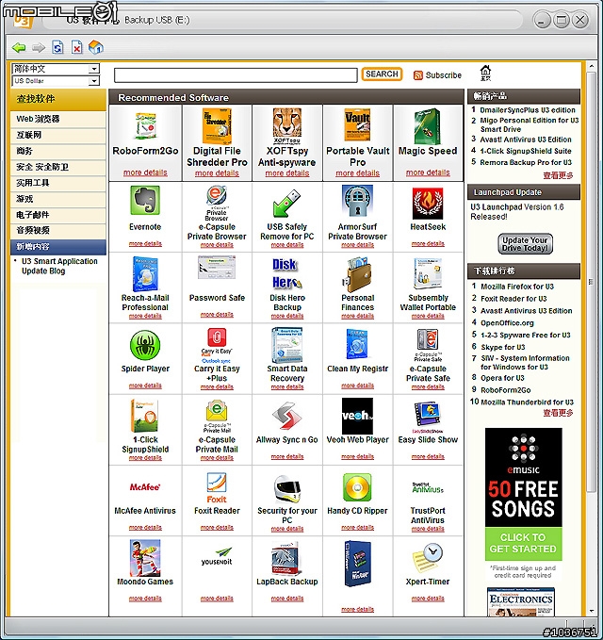Open the language dropdown

pos(56,69)
